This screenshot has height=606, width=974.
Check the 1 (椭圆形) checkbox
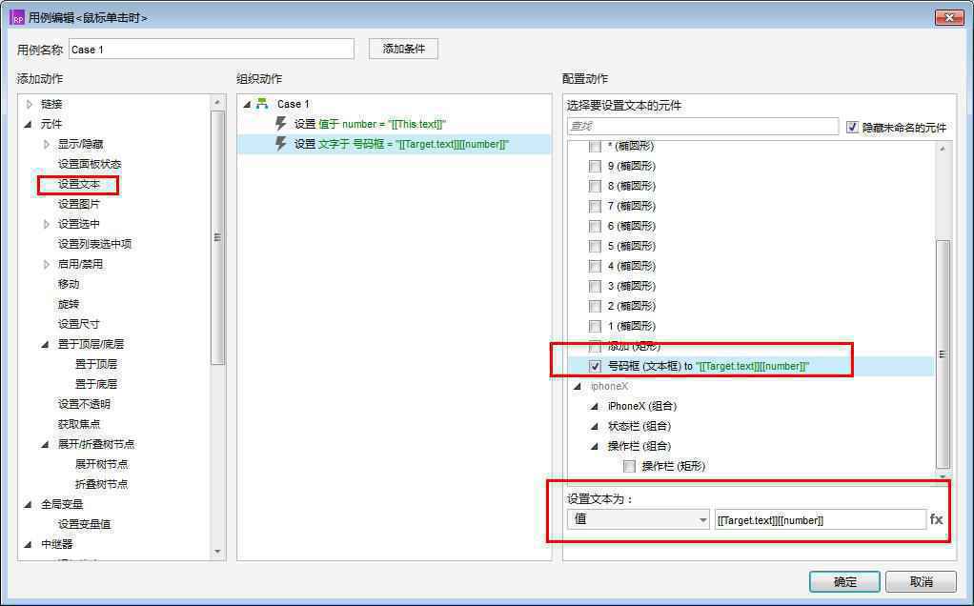[x=595, y=326]
